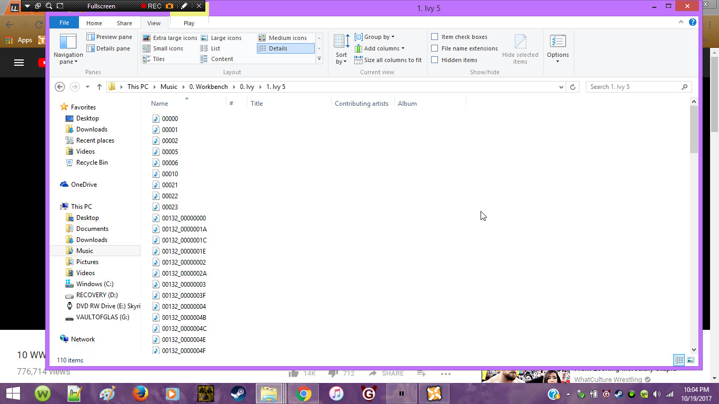The width and height of the screenshot is (719, 404).
Task: Switch to List layout
Action: [211, 48]
